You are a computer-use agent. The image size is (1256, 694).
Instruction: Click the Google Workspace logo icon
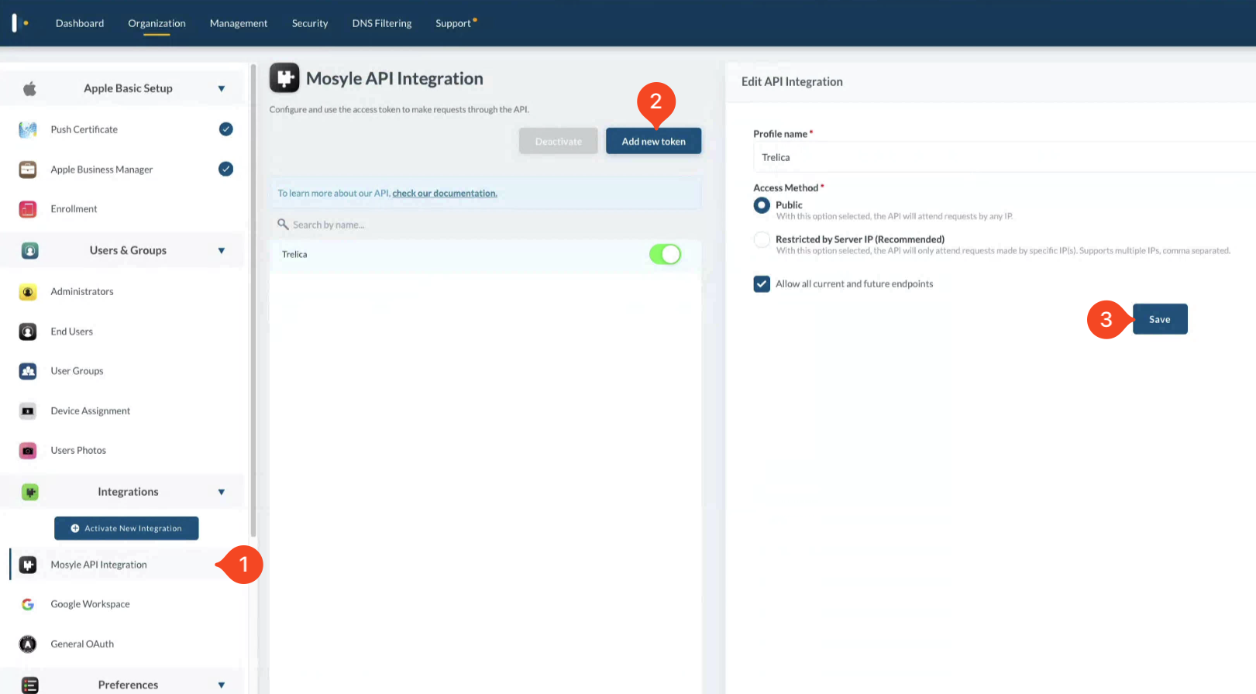pos(28,604)
